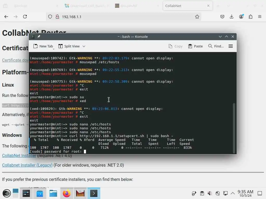The height and width of the screenshot is (199, 266).
Task: Click the CollabNet Installer link
Action: [x=19, y=155]
